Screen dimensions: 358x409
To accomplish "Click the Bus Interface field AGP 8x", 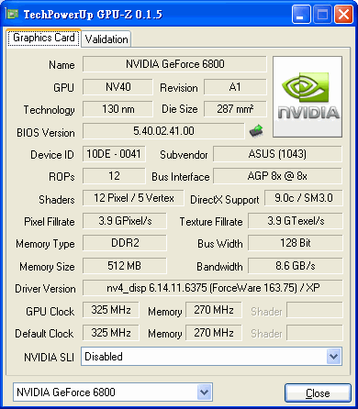I will coord(277,176).
